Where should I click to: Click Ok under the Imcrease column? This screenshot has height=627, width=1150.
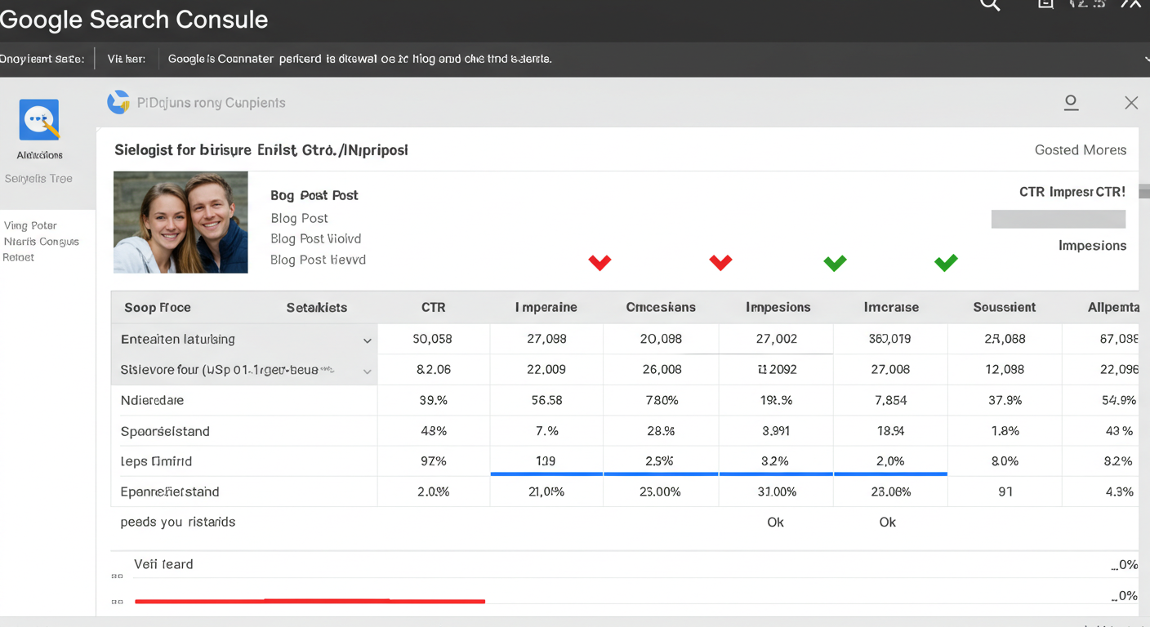point(888,522)
